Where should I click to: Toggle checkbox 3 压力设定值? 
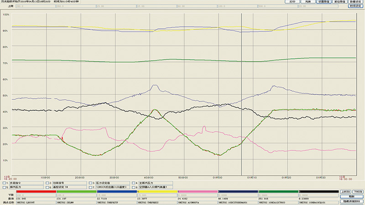(90, 183)
